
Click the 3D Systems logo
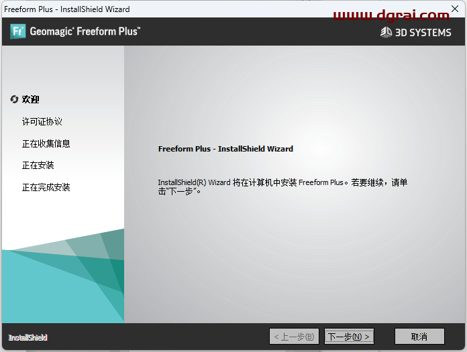point(416,32)
